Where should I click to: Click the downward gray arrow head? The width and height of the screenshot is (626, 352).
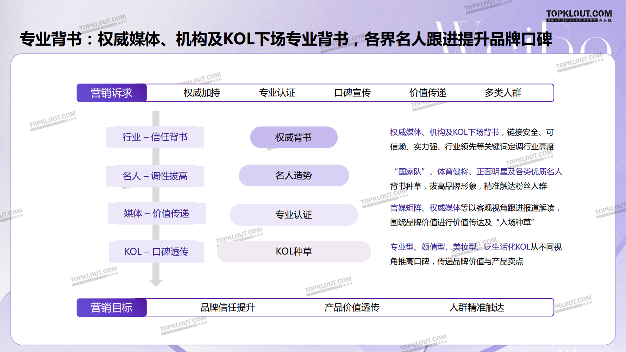coord(156,282)
